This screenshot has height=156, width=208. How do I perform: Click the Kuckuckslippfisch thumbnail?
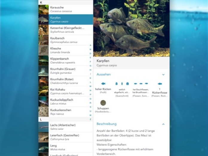(44, 102)
